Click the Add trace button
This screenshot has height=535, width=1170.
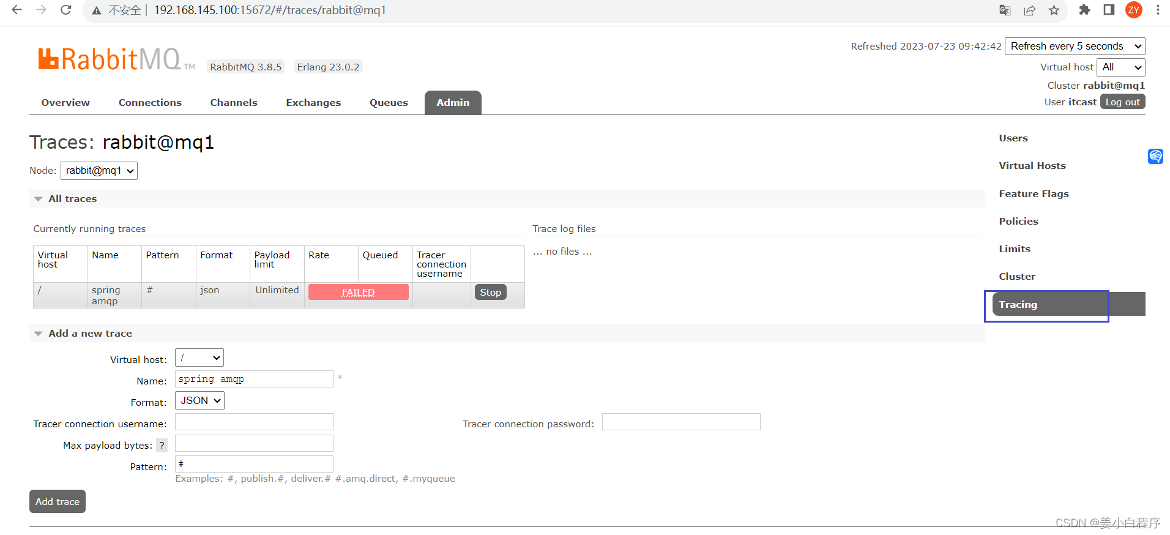coord(58,501)
